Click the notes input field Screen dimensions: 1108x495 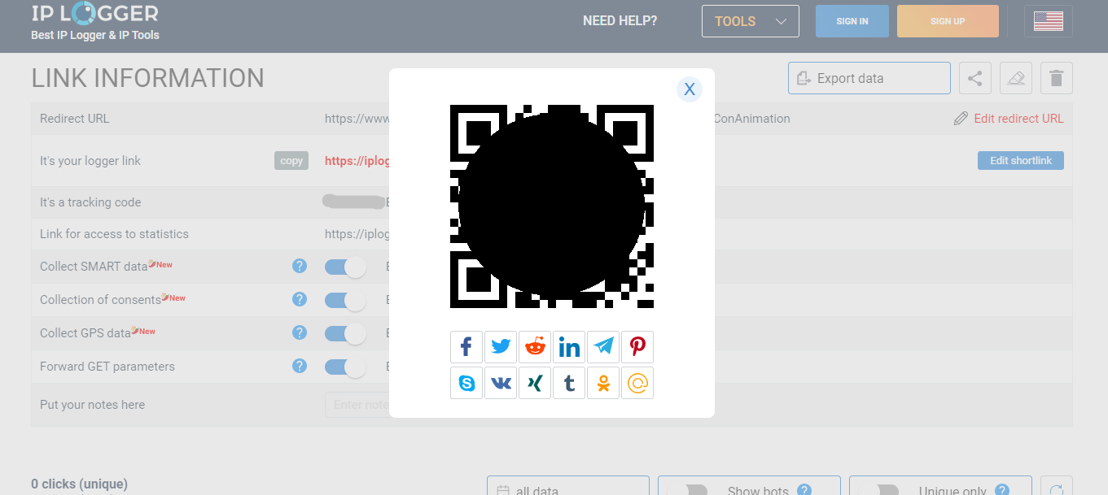(x=357, y=405)
